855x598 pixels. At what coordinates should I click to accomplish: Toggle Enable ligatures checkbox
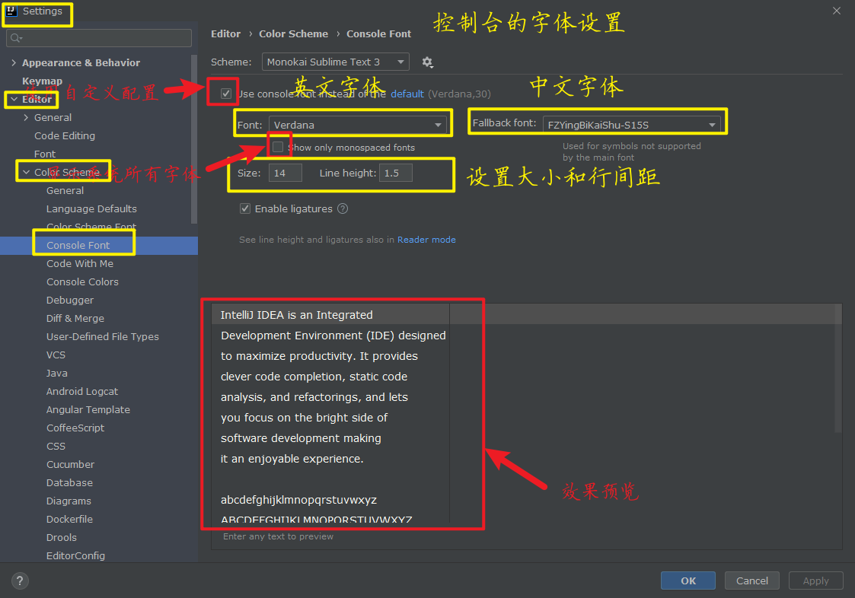click(245, 208)
